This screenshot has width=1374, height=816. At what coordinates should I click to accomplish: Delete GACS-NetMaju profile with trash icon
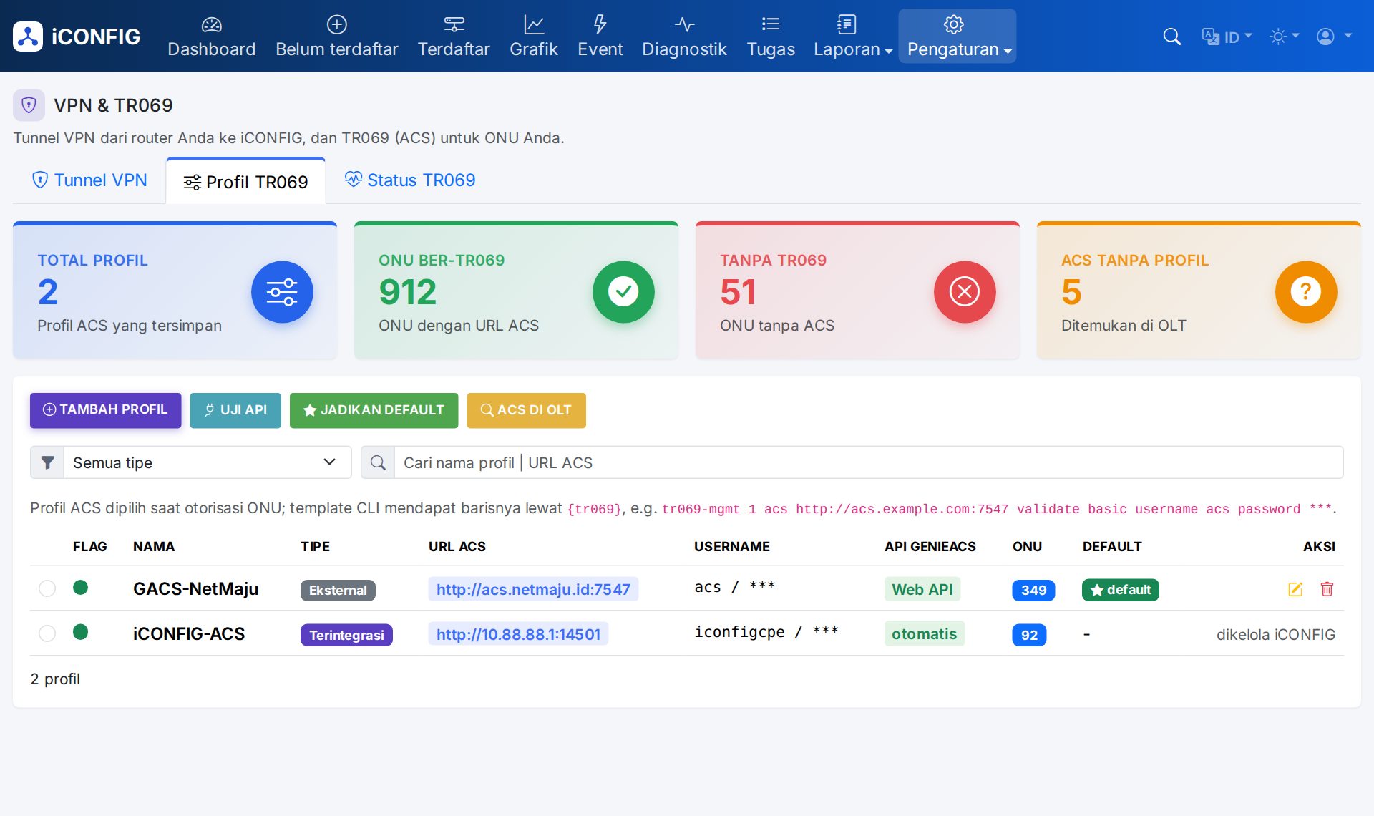pyautogui.click(x=1327, y=589)
